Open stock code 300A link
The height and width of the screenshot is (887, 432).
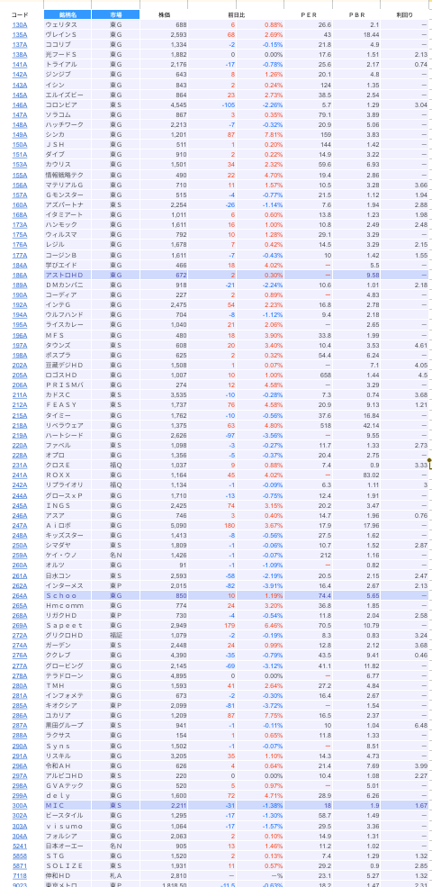pos(20,805)
